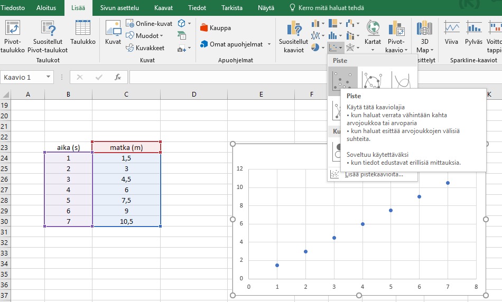The image size is (502, 302).
Task: Click the Kerro mitä haluat tehdä box
Action: coord(327,8)
